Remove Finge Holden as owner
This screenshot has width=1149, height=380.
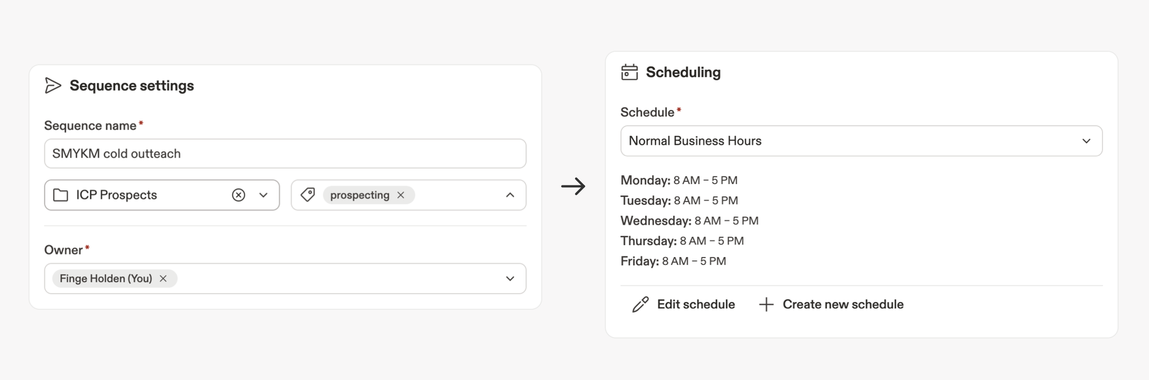coord(163,279)
